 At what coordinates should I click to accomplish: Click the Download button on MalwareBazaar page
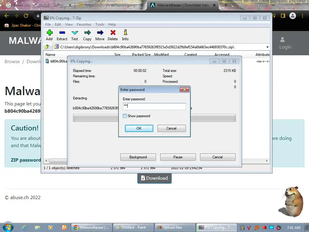click(154, 178)
